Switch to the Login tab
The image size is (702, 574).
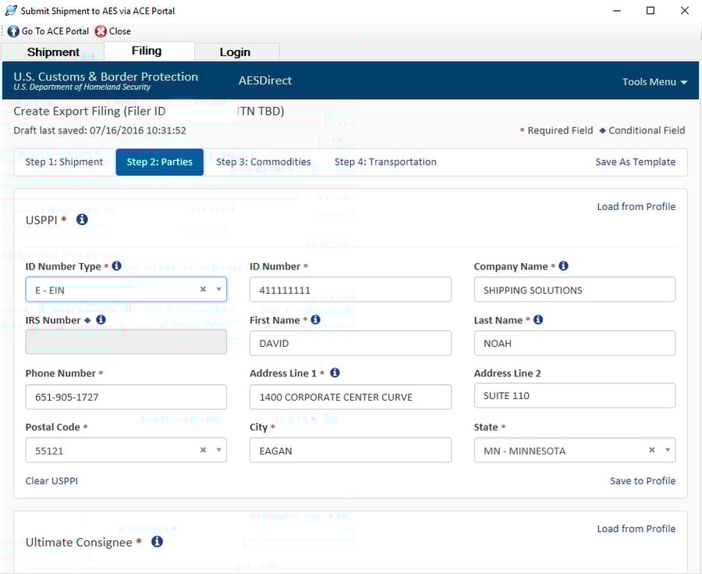235,52
